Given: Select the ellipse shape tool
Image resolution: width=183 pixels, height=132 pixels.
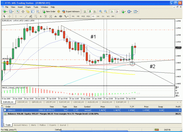Looking at the screenshot, I should coord(61,16).
